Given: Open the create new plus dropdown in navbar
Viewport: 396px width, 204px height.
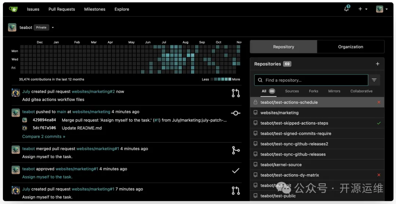Looking at the screenshot, I should tap(363, 9).
